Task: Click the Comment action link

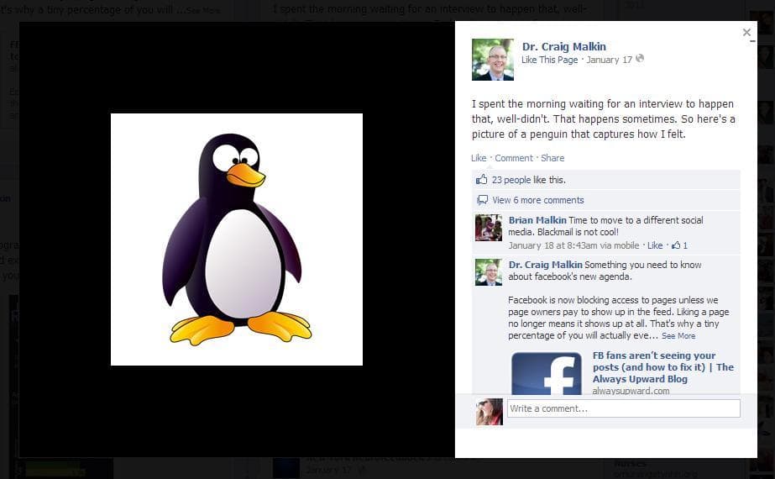Action: (513, 158)
